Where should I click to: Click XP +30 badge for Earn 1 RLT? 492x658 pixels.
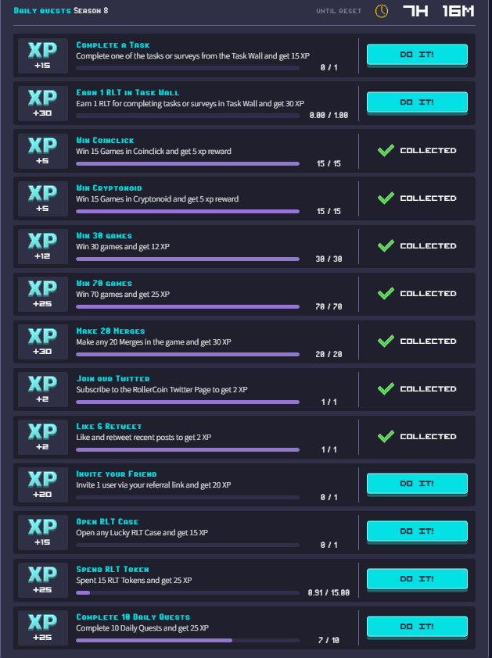[42, 103]
